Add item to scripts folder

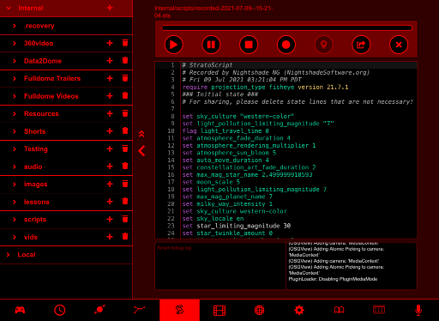tap(110, 219)
